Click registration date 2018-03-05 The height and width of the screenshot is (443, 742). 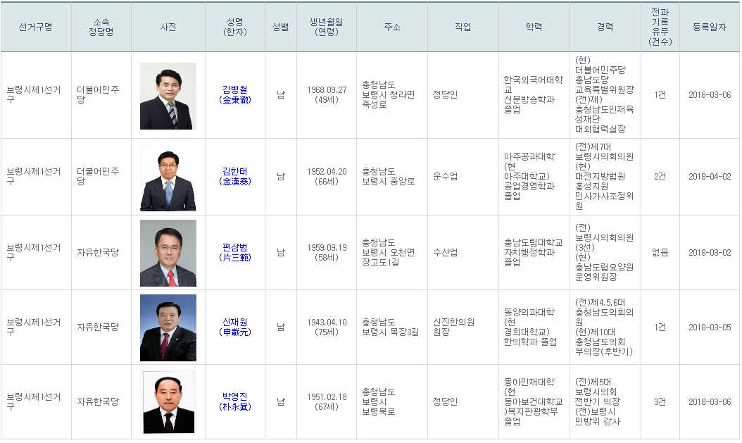coord(710,327)
